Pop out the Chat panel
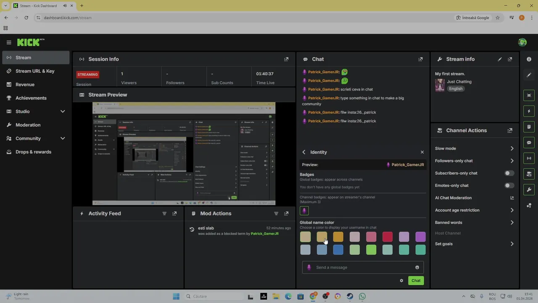The image size is (538, 303). coord(420,59)
